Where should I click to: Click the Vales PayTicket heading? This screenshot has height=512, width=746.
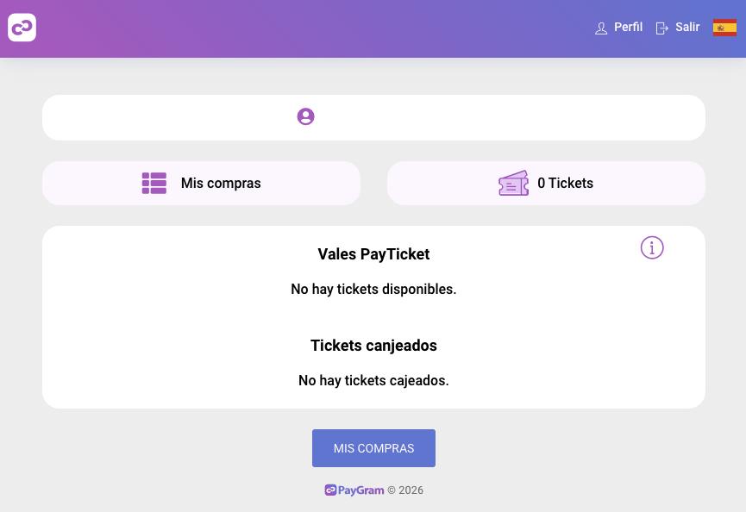373,254
